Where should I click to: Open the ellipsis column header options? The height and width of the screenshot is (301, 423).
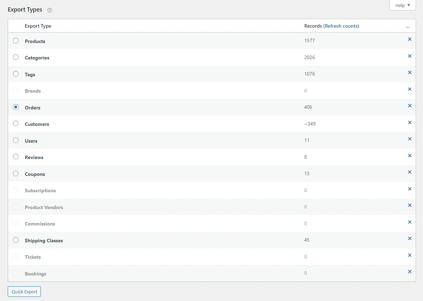pyautogui.click(x=408, y=26)
